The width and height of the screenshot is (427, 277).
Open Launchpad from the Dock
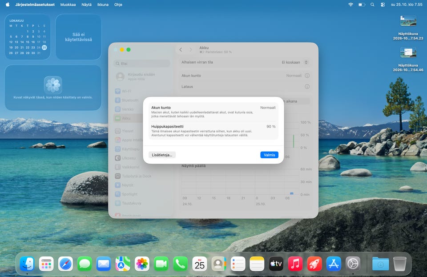click(x=46, y=264)
